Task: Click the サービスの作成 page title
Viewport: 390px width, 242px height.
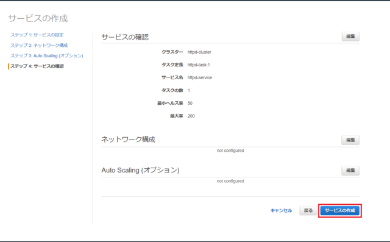Action: click(38, 18)
